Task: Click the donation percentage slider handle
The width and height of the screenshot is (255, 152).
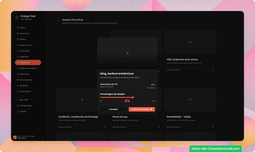Action: click(133, 97)
